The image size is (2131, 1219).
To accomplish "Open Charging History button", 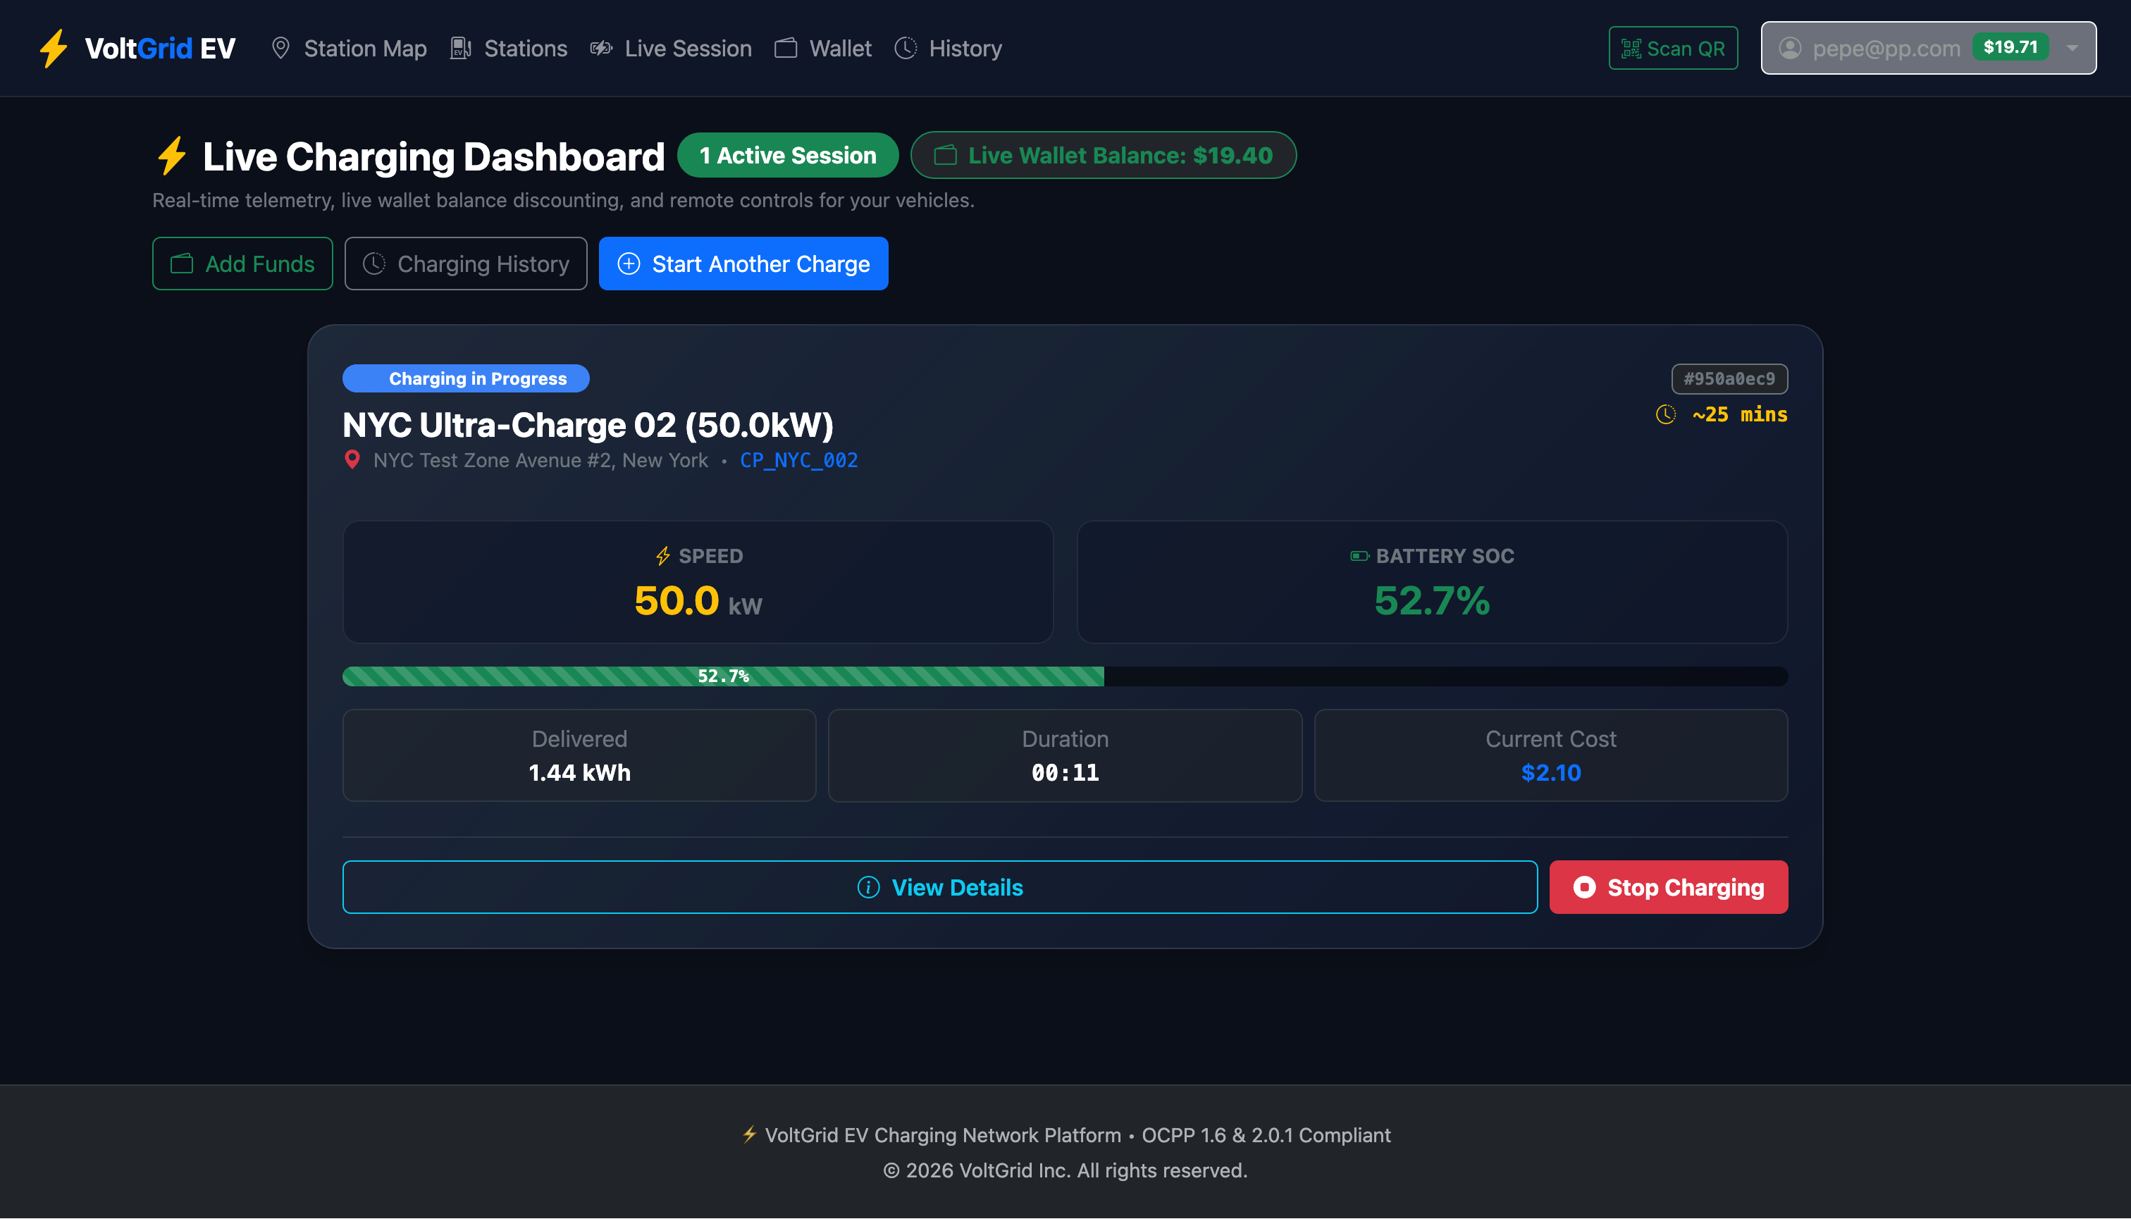I will 466,264.
